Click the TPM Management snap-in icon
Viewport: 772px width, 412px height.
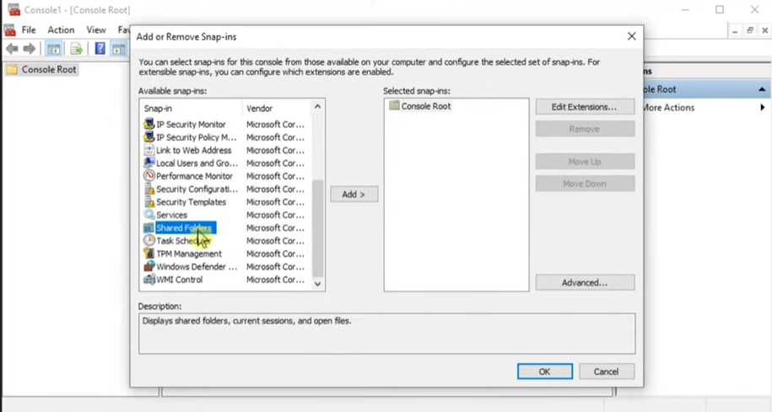(149, 254)
